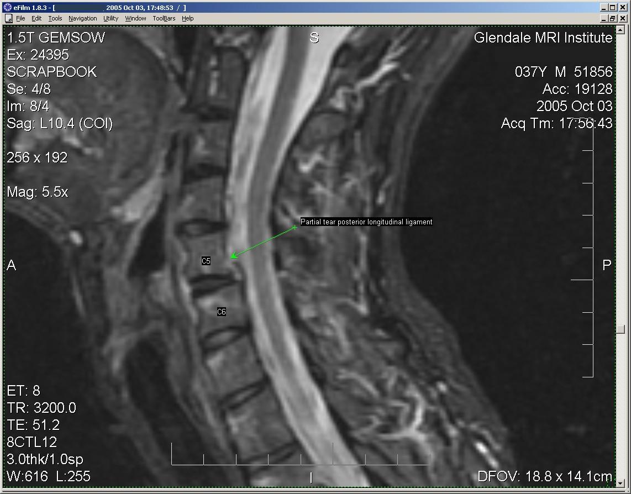Open the Help menu
This screenshot has height=494, width=631.
[x=188, y=18]
